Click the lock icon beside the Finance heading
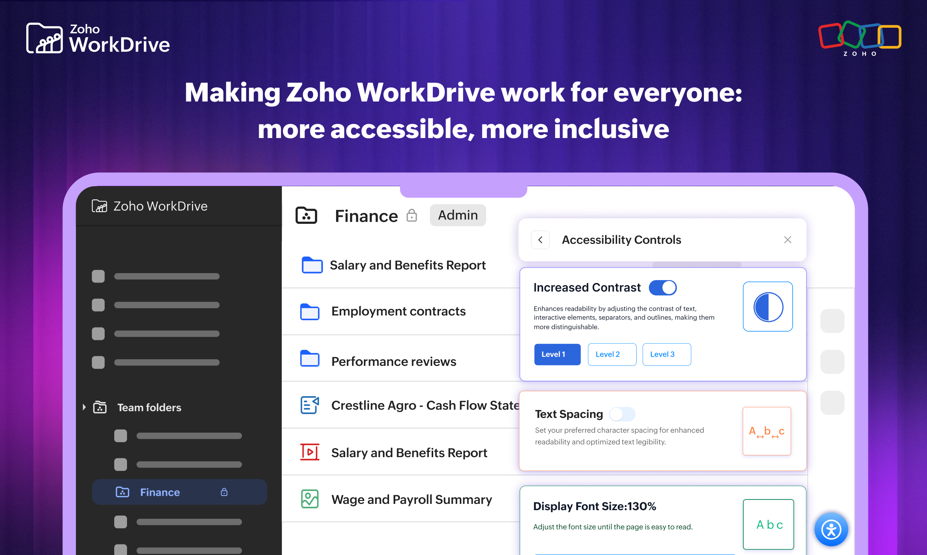The width and height of the screenshot is (927, 555). point(412,215)
